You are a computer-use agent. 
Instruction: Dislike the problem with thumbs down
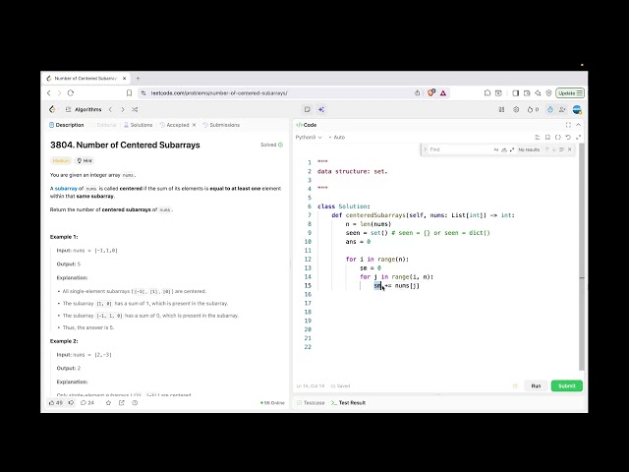pos(71,402)
